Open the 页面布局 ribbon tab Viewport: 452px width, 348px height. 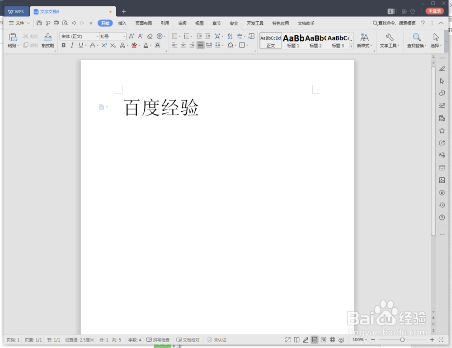(144, 24)
